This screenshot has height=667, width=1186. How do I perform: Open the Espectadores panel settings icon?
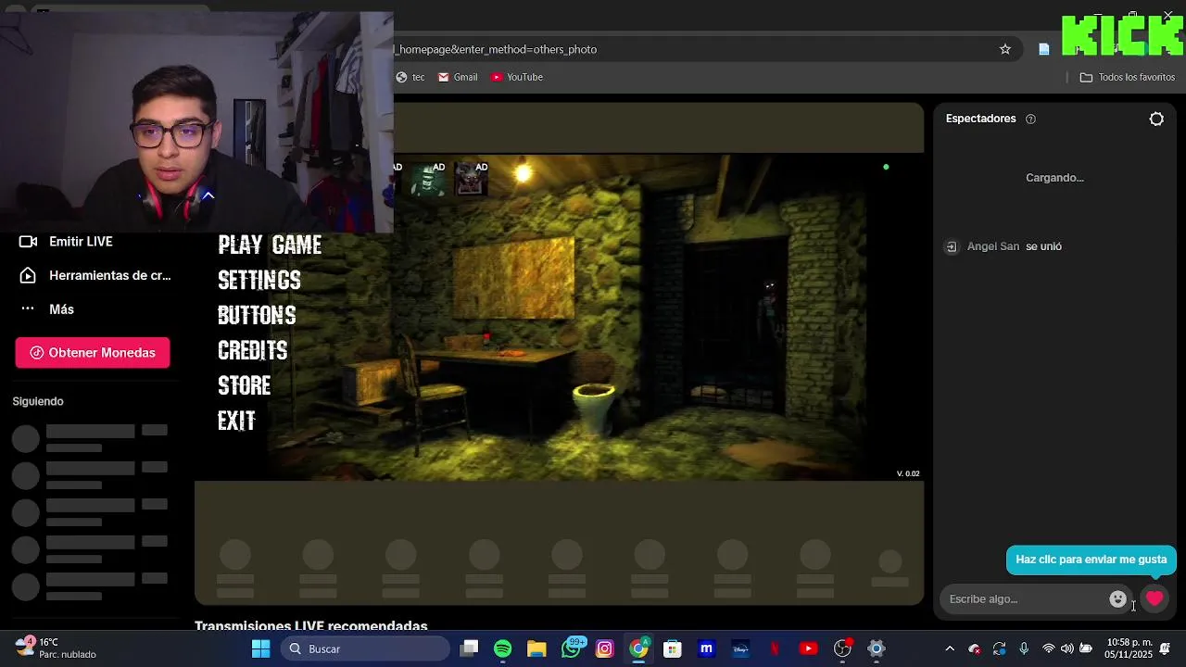(x=1156, y=119)
